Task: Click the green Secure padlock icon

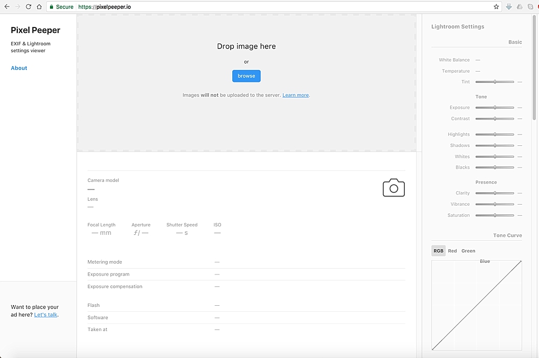Action: pos(52,6)
